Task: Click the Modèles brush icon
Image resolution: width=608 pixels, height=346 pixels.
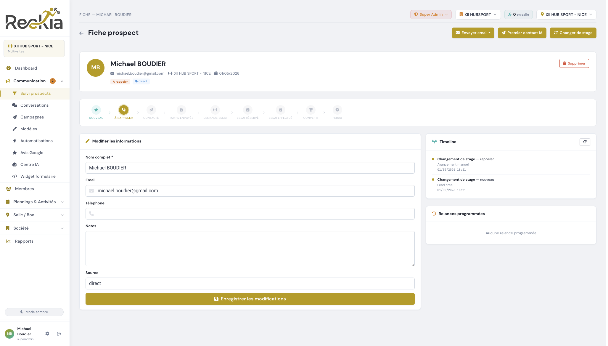Action: 15,129
